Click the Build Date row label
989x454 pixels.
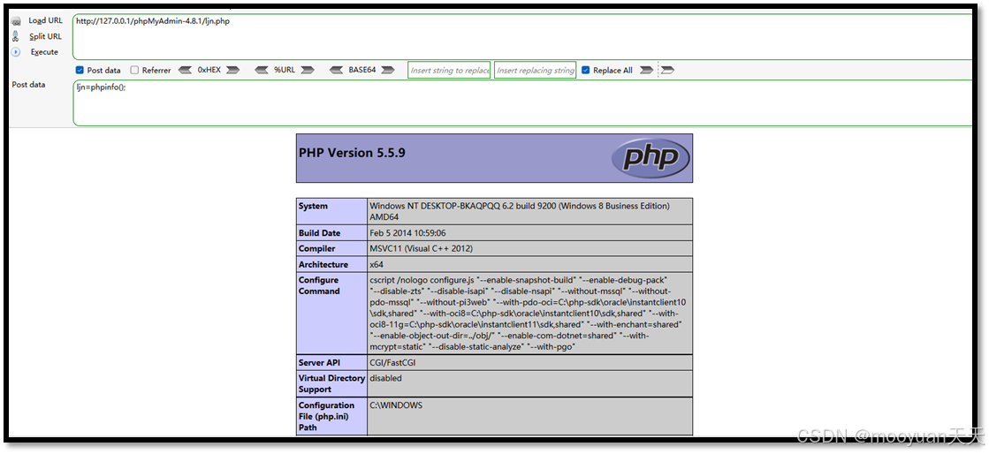coord(320,233)
